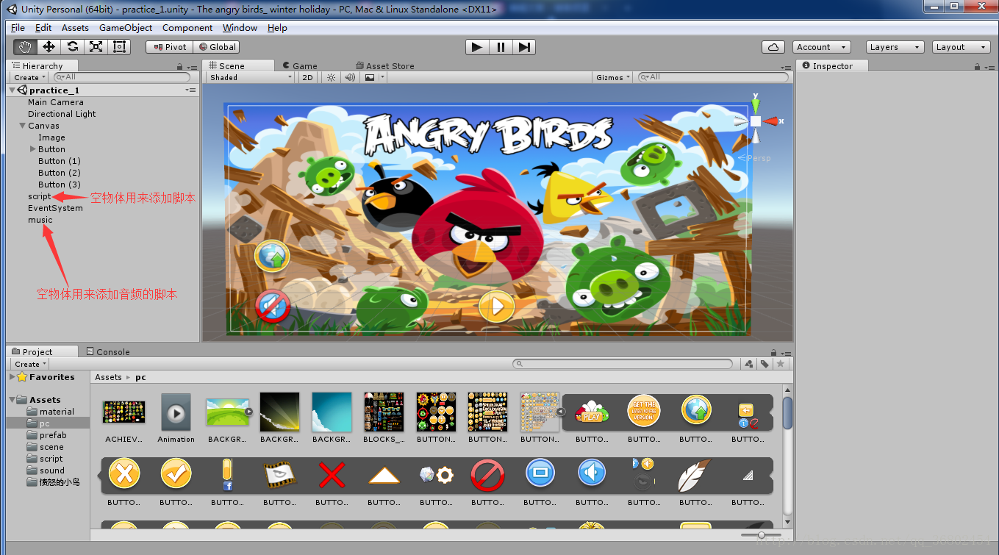
Task: Select the Rect Transform tool
Action: pos(120,47)
